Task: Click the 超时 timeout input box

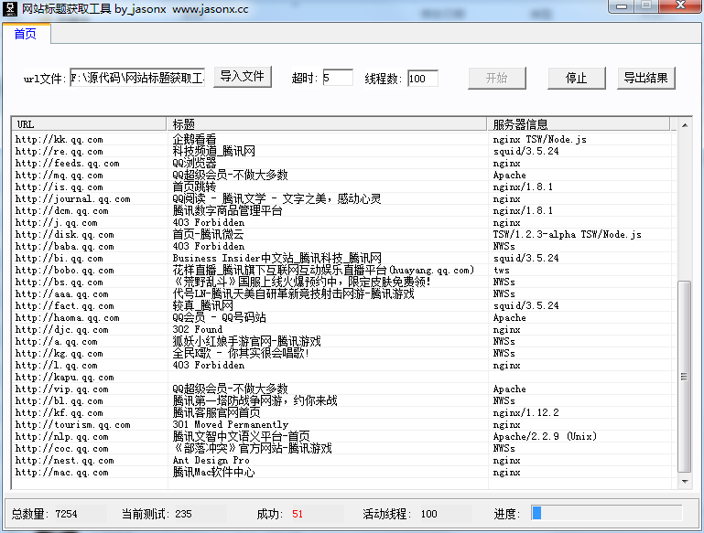Action: tap(337, 79)
